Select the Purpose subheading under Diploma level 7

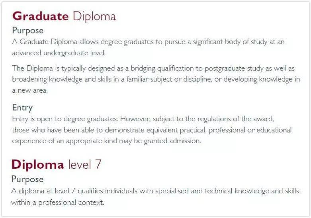coord(27,179)
